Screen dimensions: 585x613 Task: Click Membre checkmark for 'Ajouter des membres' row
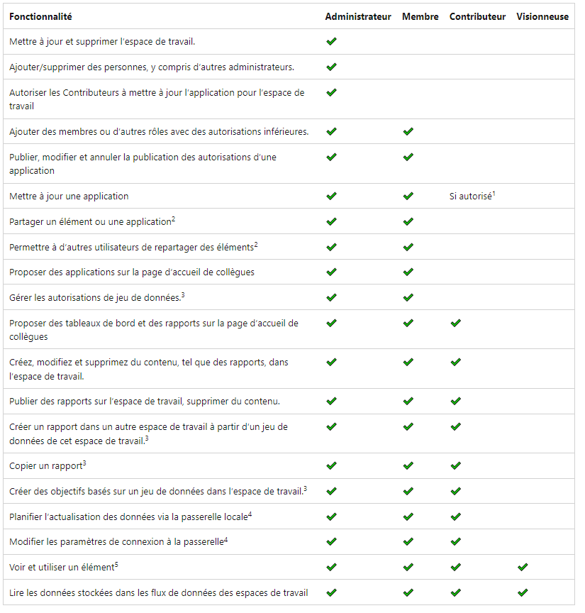point(408,131)
